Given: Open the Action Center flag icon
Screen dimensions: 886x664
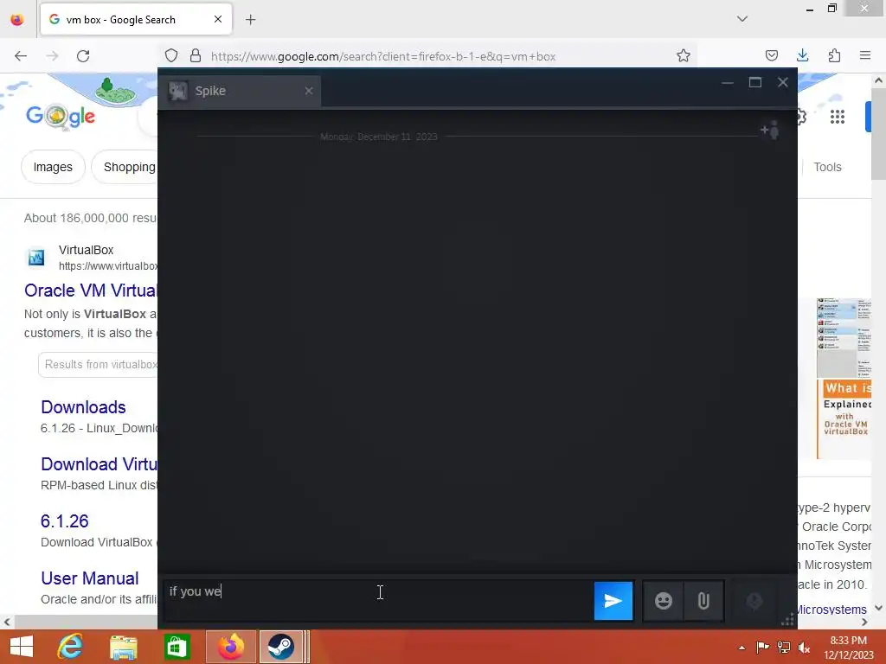Looking at the screenshot, I should click(x=762, y=648).
